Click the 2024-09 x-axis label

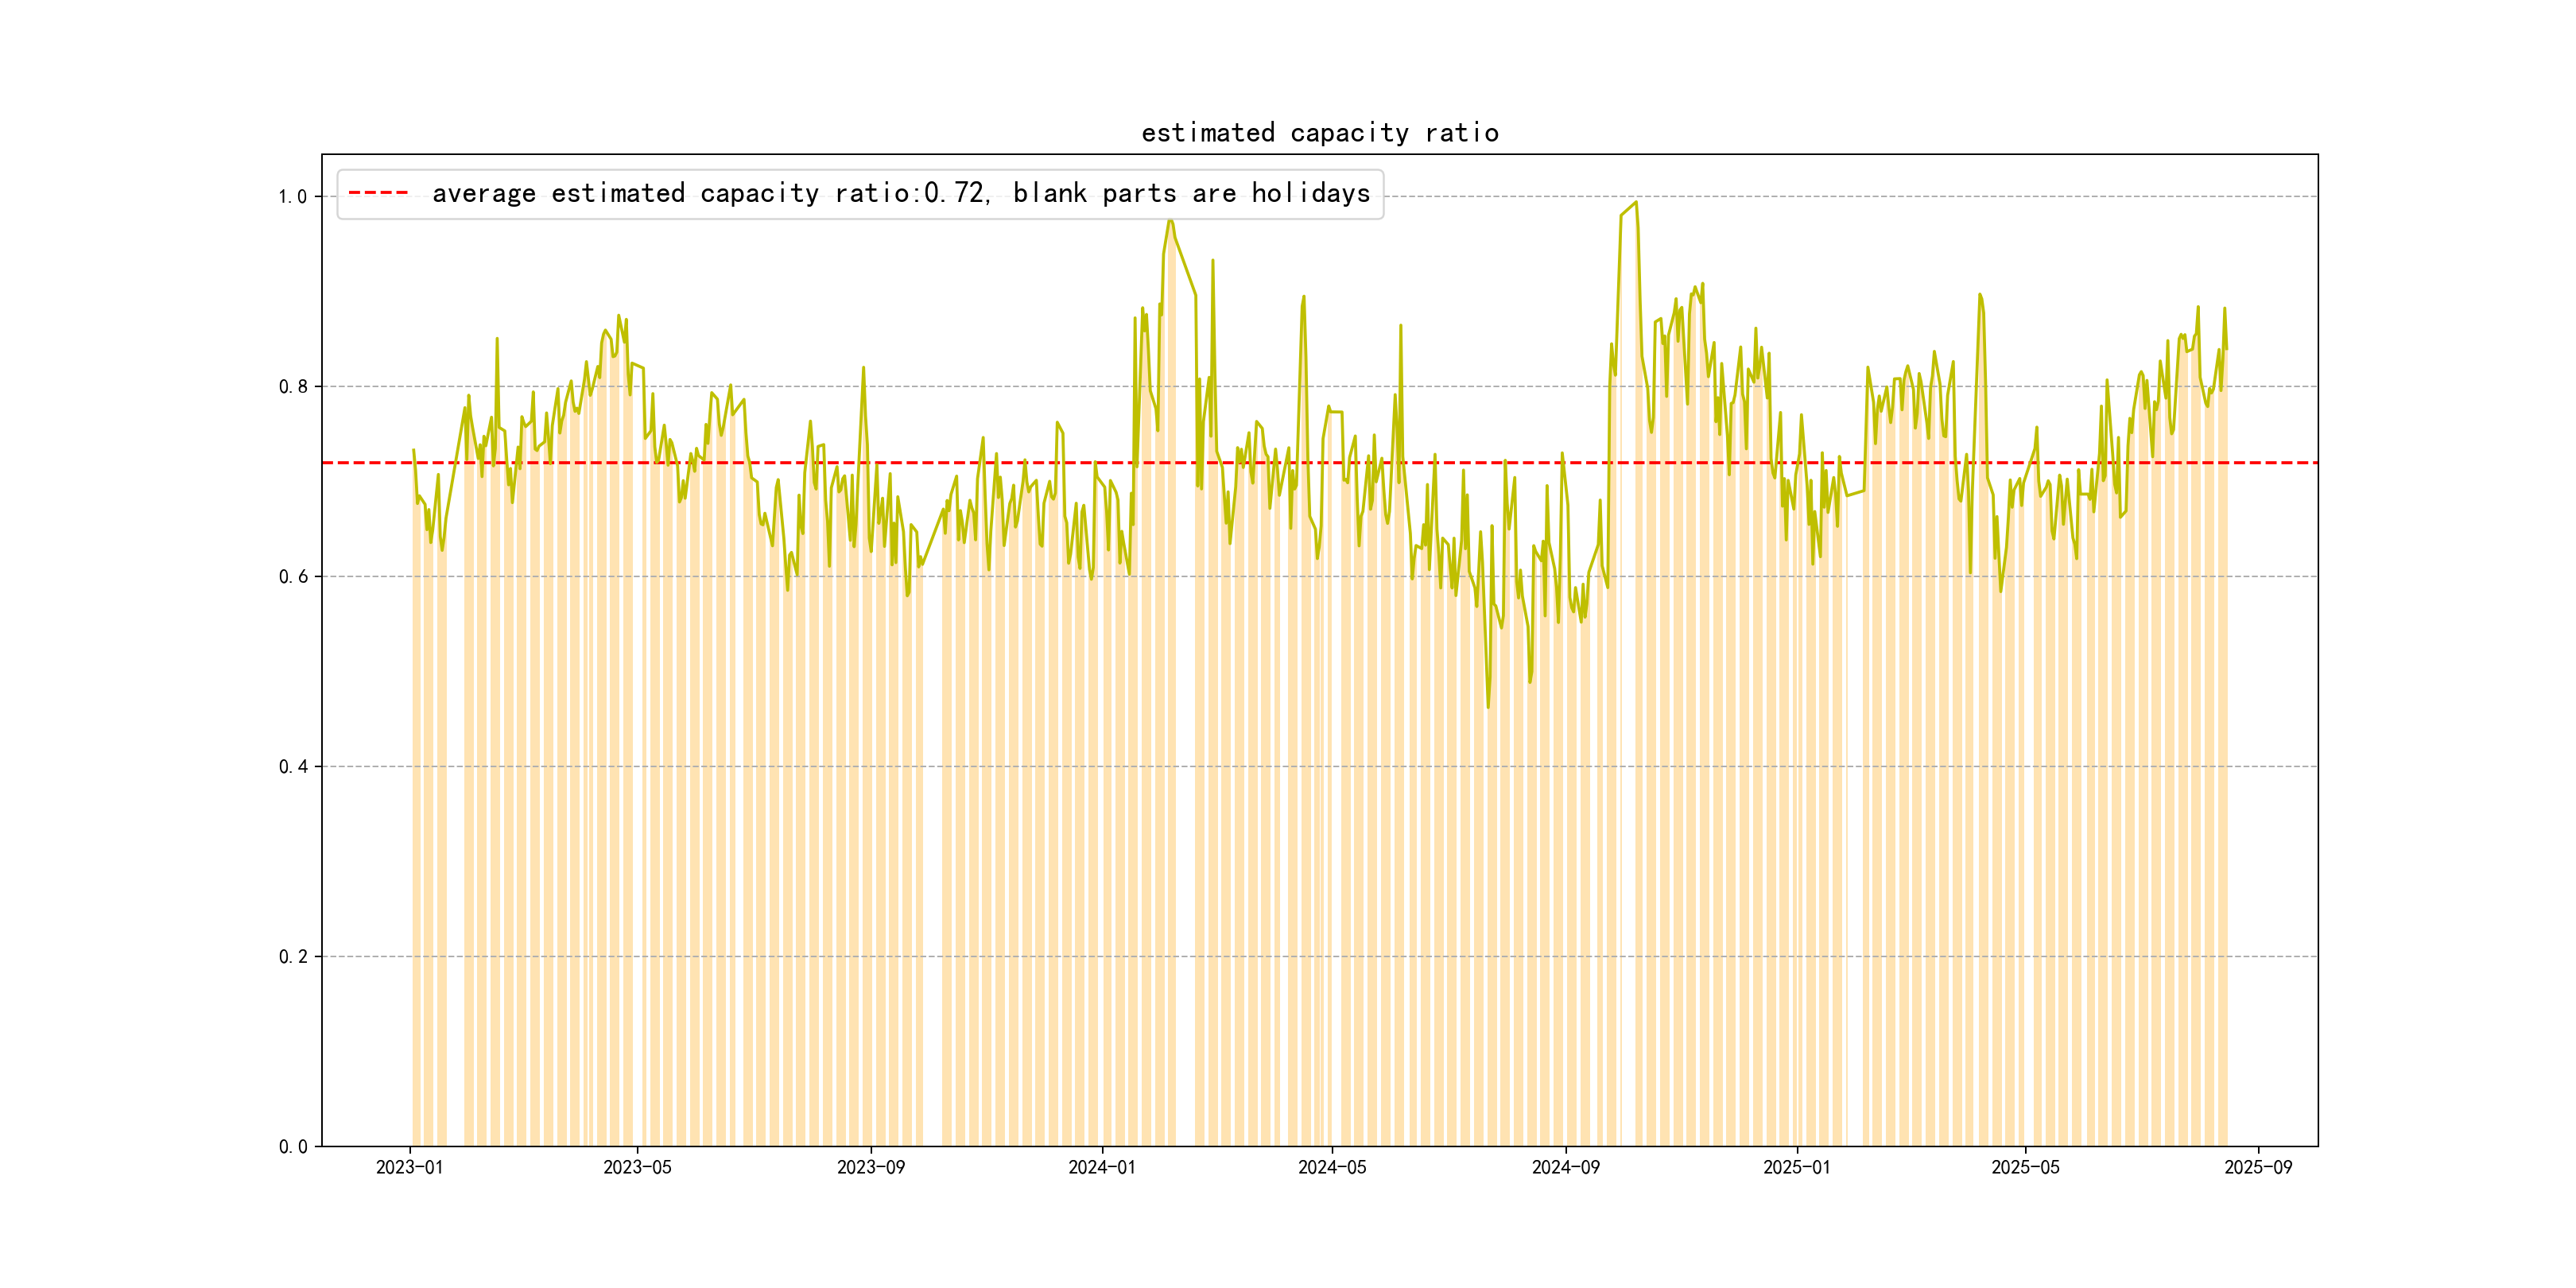[1565, 1167]
